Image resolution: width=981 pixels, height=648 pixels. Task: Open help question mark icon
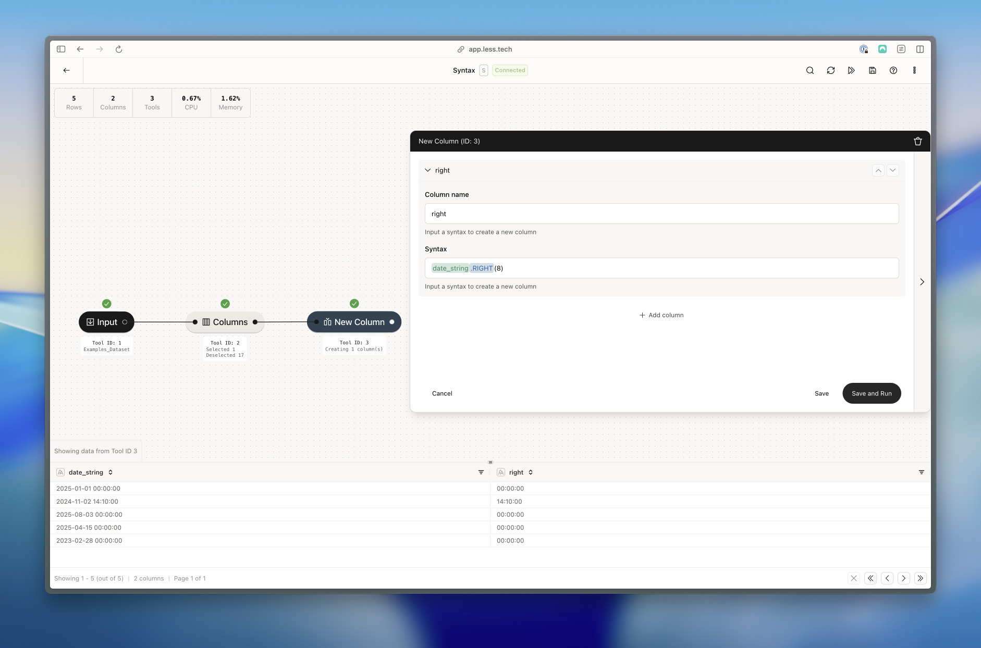tap(893, 70)
